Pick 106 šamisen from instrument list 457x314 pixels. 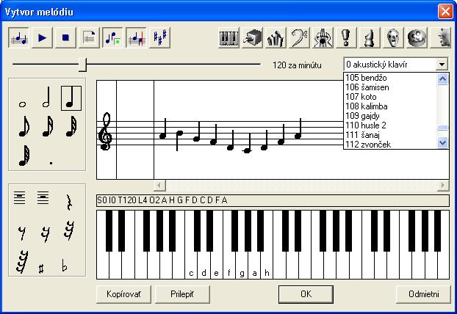[391, 87]
